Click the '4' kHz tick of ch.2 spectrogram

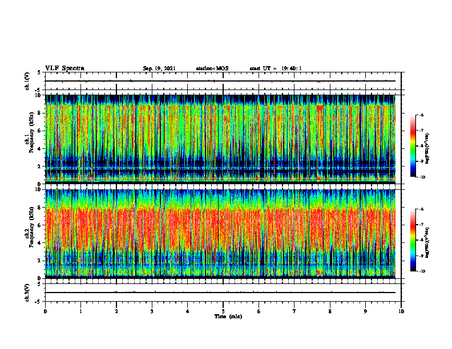click(40, 243)
